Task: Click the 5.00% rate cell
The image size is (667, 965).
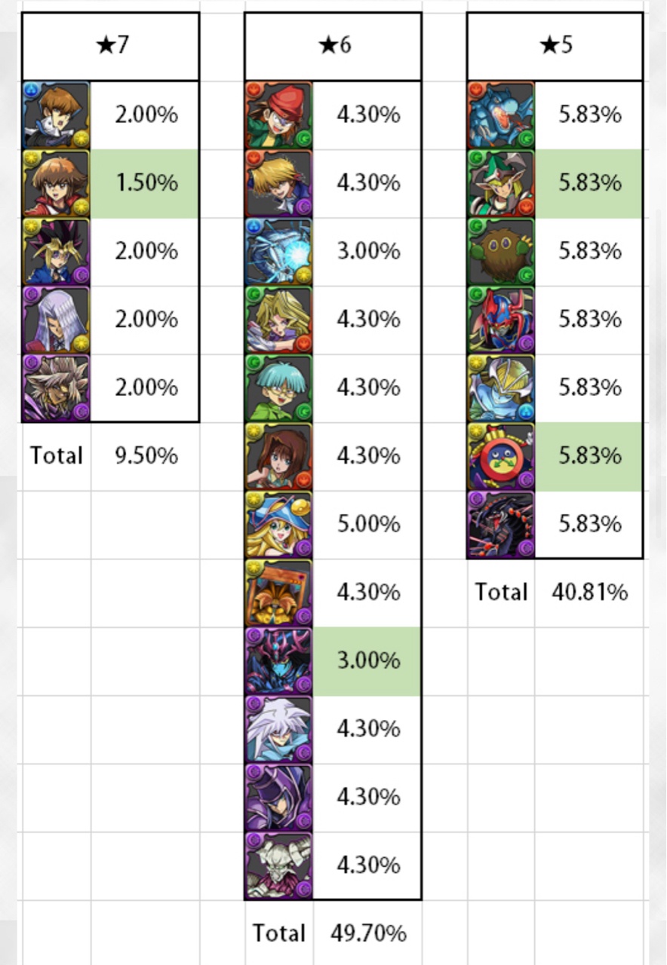Action: [367, 525]
